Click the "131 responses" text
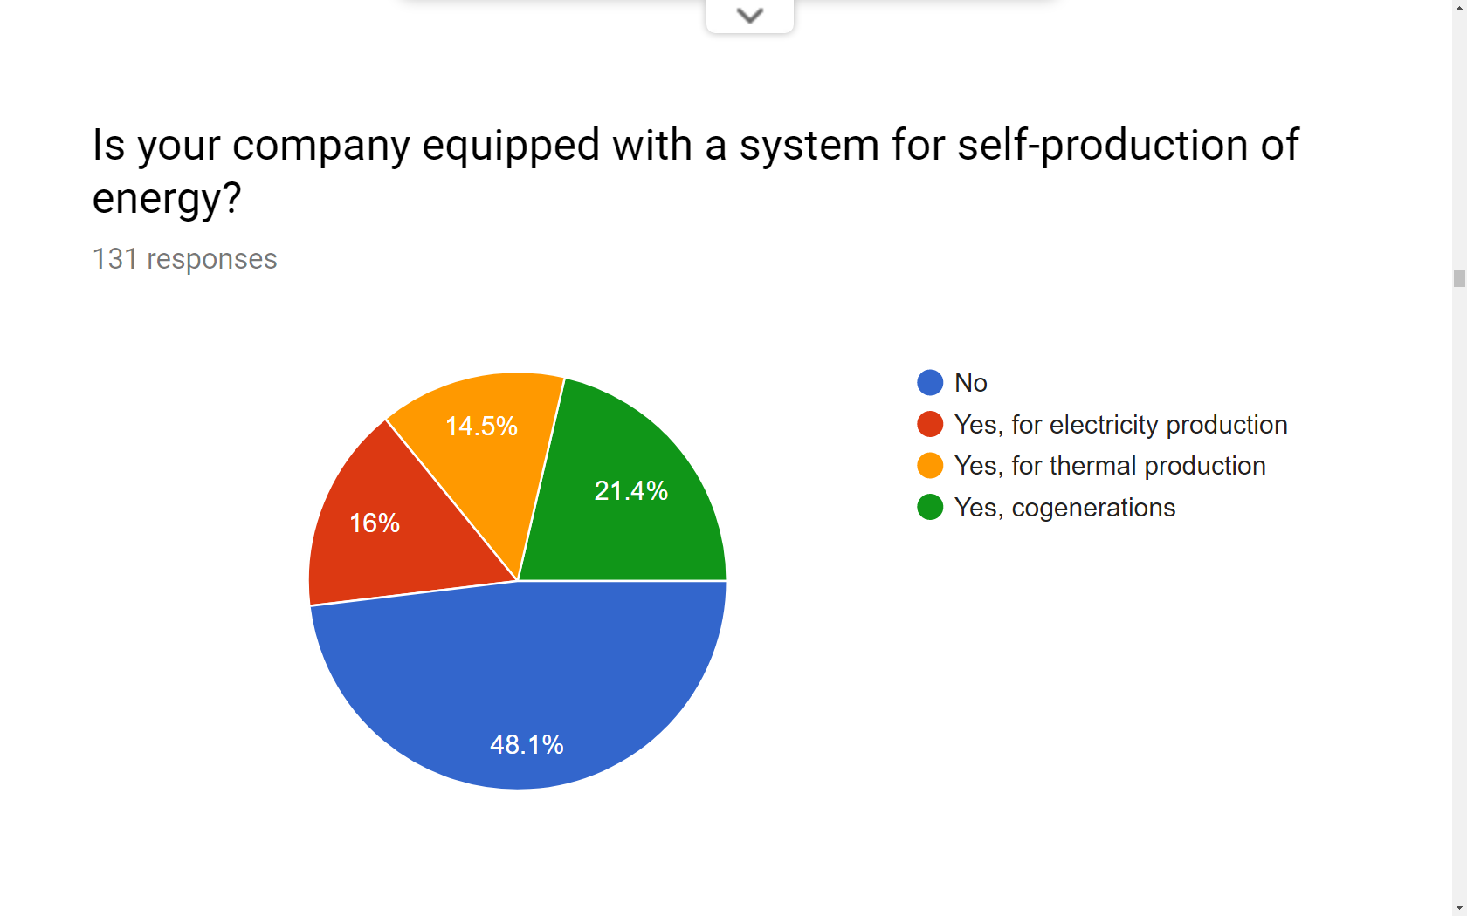Image resolution: width=1467 pixels, height=916 pixels. [x=184, y=259]
